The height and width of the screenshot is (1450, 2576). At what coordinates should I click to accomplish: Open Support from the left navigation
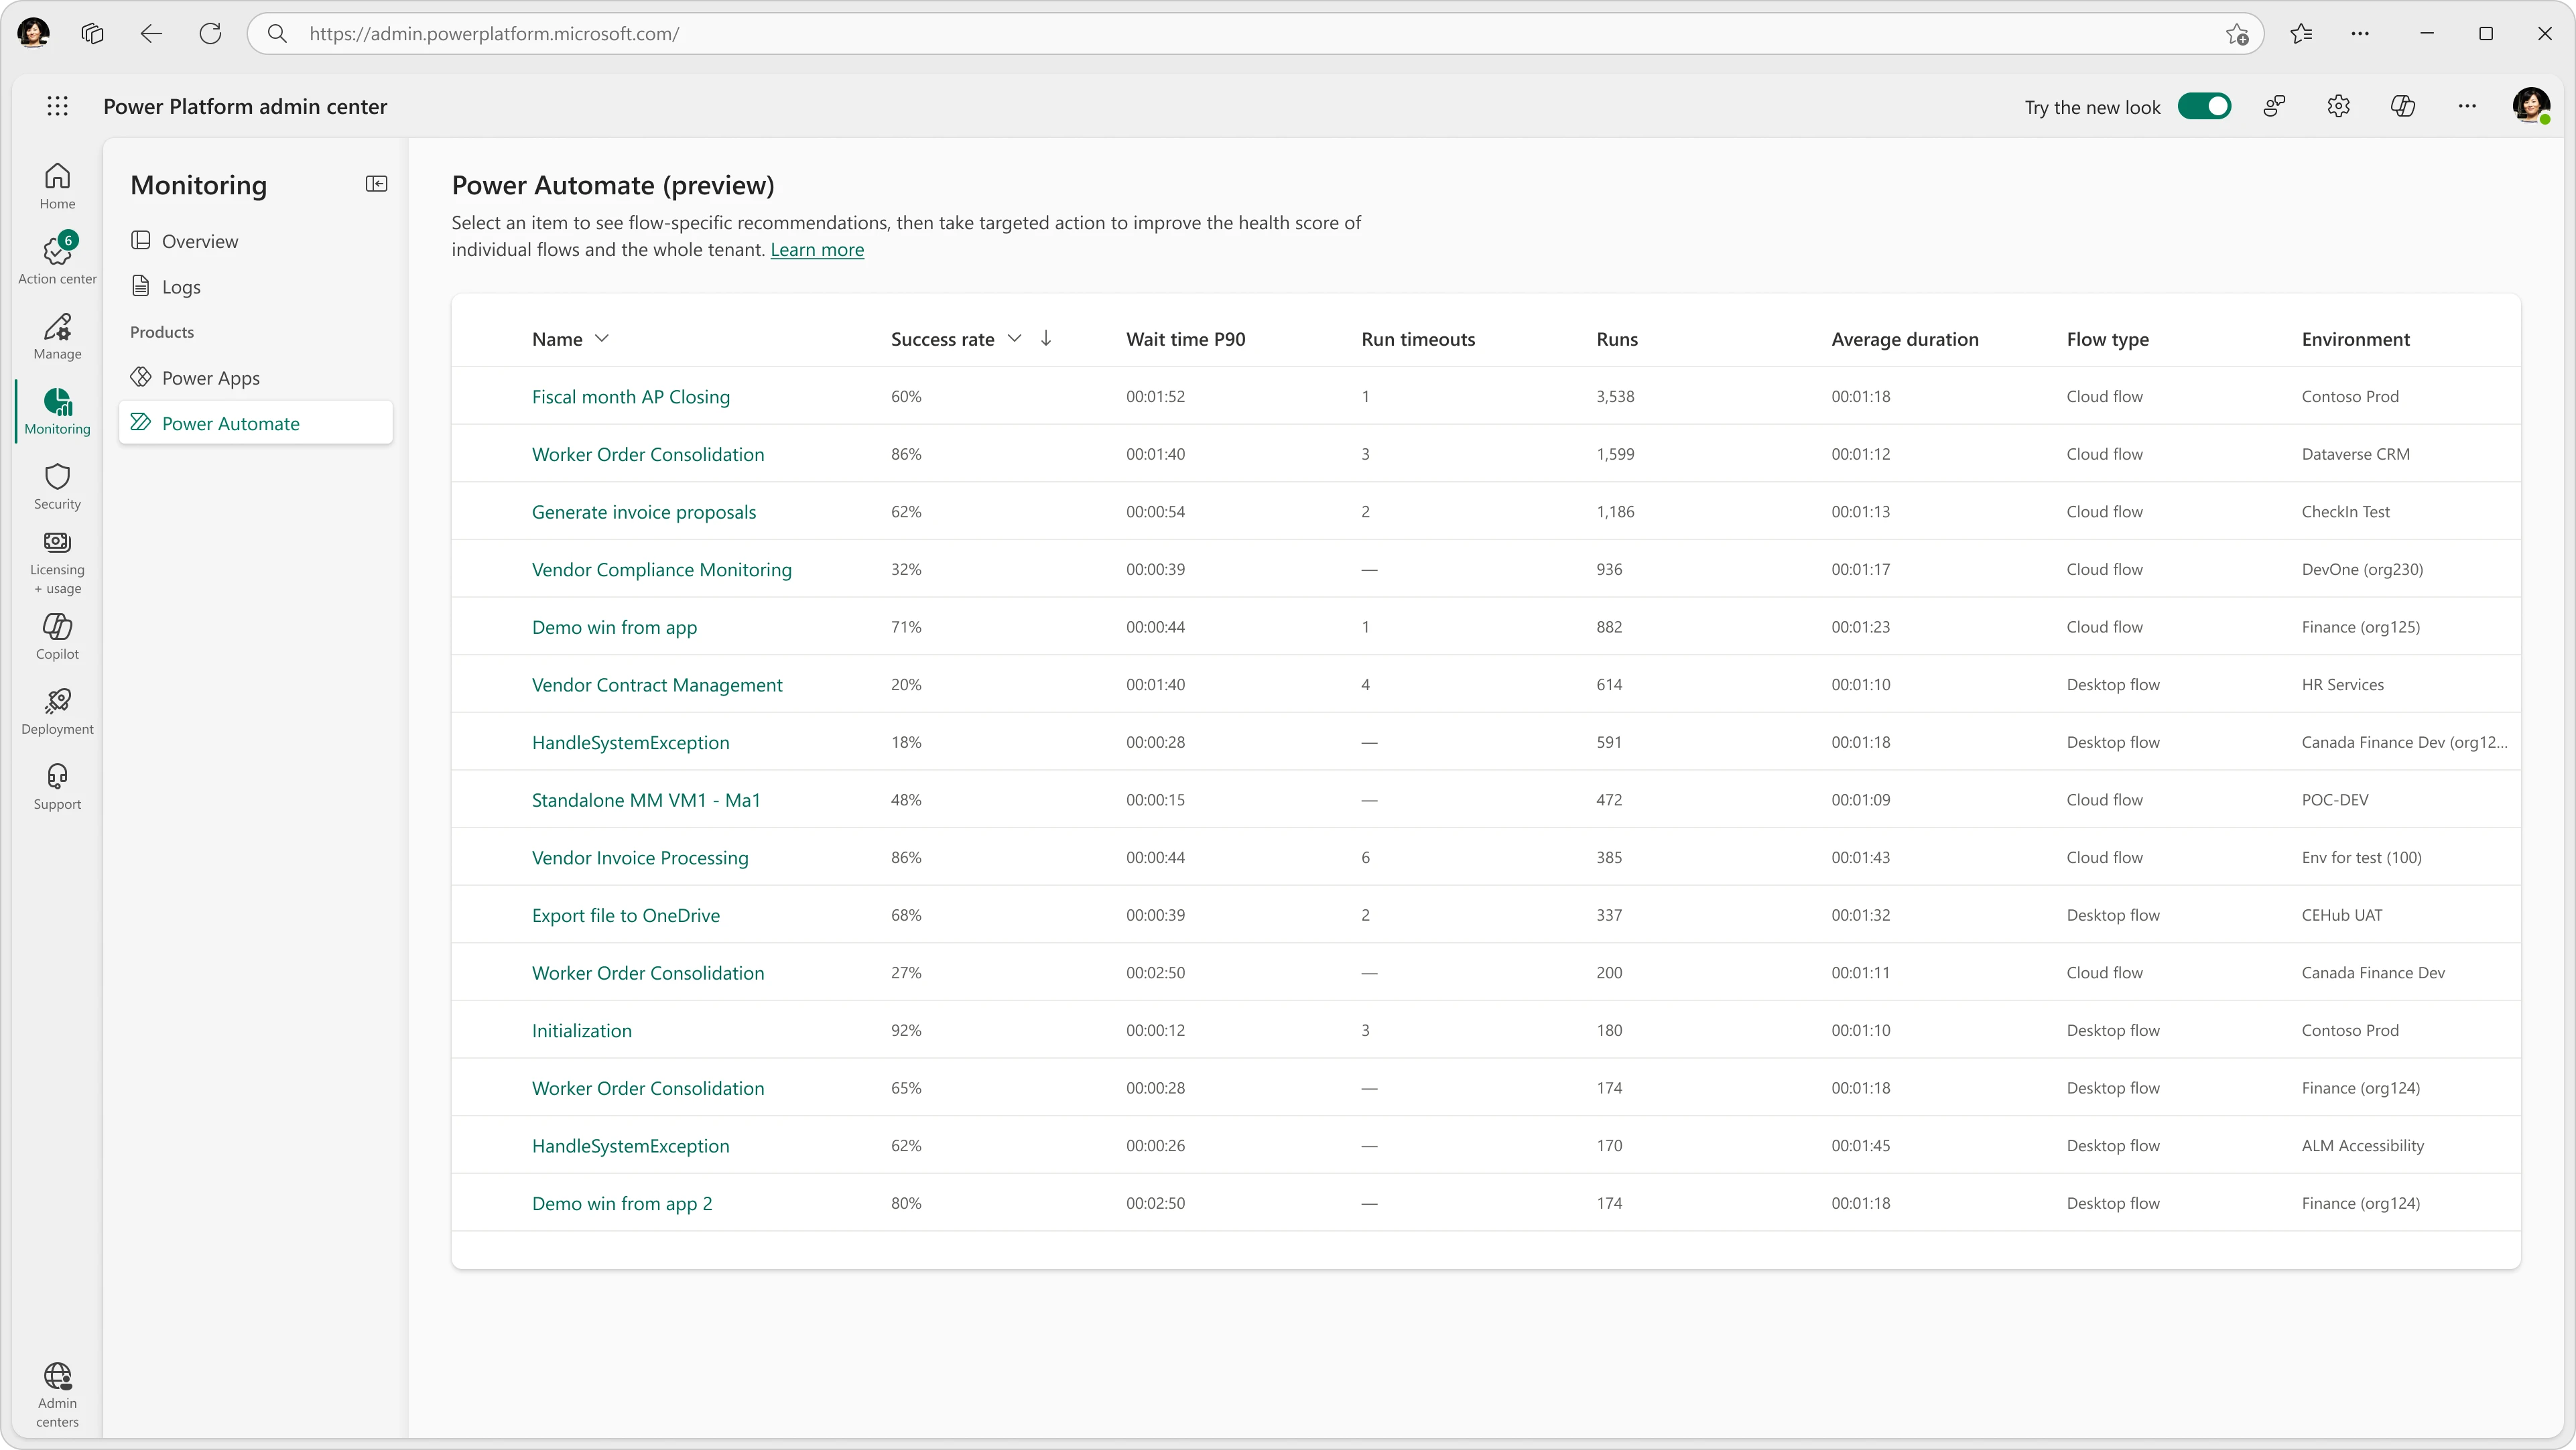click(57, 786)
